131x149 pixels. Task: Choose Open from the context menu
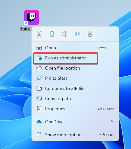pos(75,48)
